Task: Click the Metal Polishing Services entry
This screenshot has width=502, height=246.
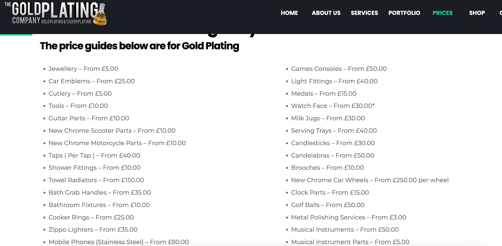Action: pyautogui.click(x=349, y=217)
